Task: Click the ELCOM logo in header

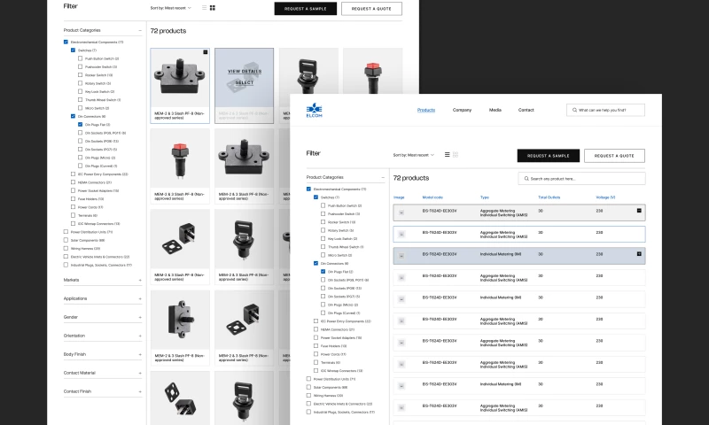Action: (316, 111)
